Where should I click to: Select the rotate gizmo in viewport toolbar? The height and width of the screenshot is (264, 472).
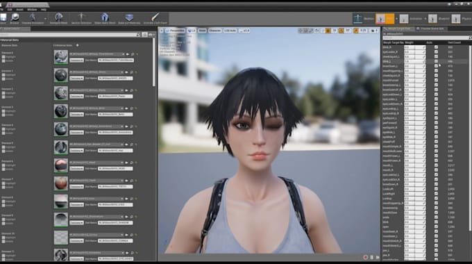(x=305, y=31)
